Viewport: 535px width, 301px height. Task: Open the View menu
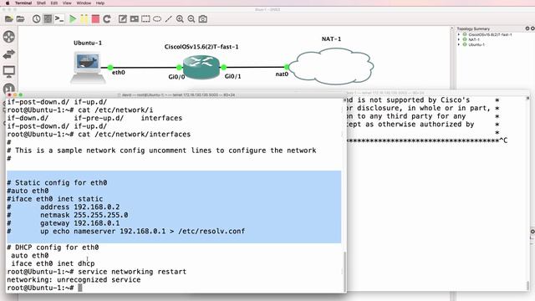coord(67,3)
